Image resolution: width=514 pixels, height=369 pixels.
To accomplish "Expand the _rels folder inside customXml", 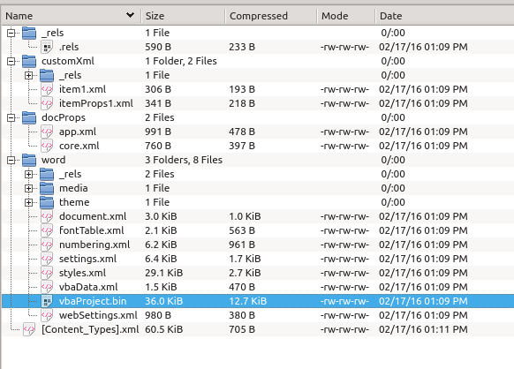I will coord(29,75).
